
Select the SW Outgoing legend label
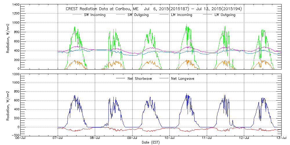coord(138,15)
